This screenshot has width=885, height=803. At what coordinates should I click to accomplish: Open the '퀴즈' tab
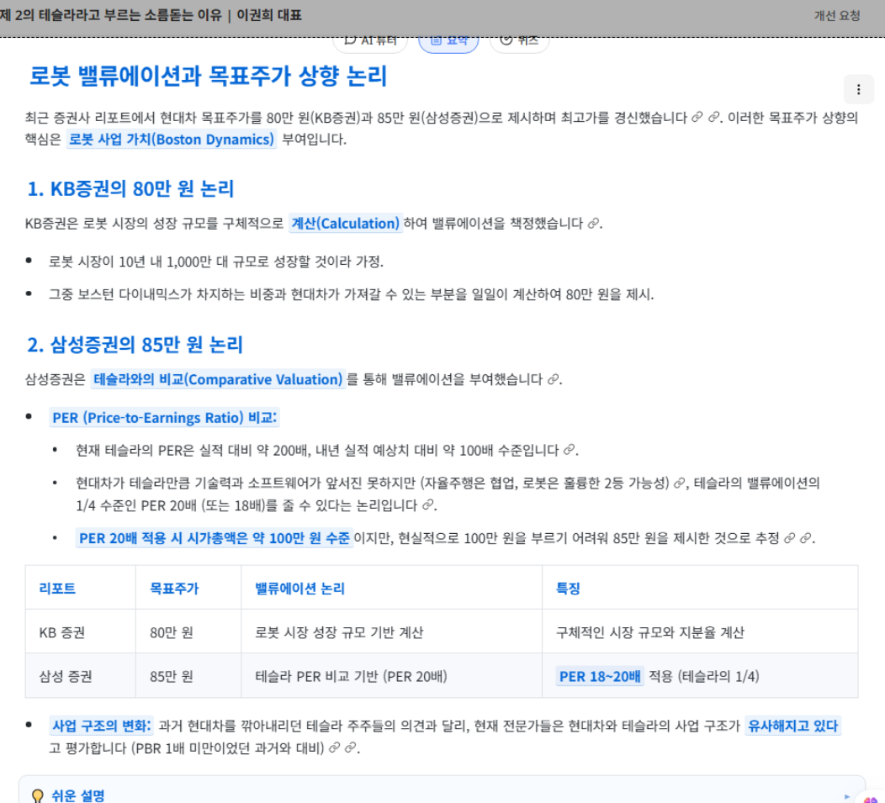[519, 40]
